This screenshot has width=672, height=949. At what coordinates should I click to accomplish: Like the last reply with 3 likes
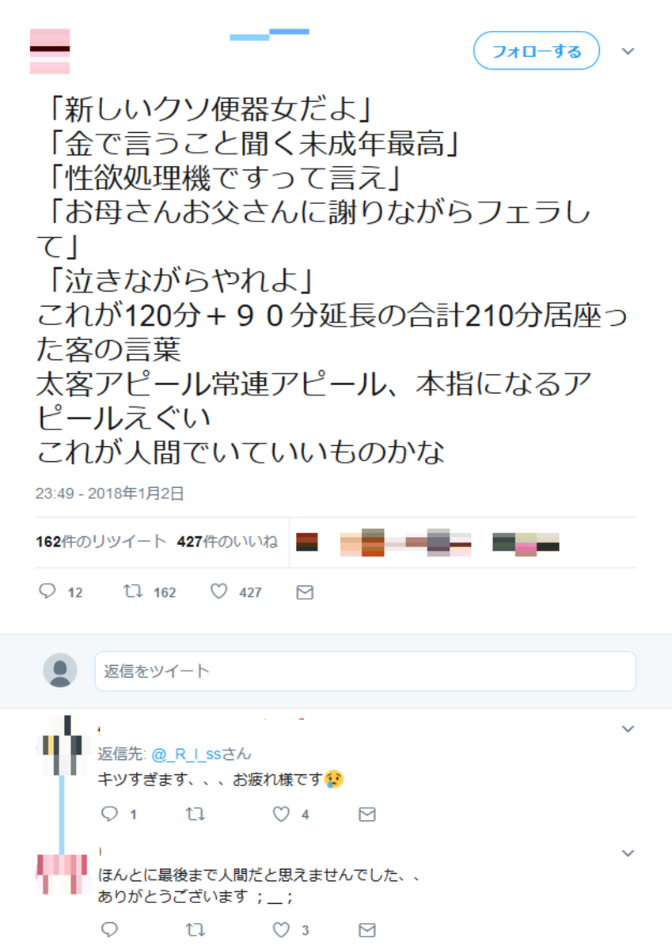click(281, 928)
